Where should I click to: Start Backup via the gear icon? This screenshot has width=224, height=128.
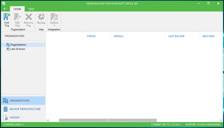tap(41, 17)
